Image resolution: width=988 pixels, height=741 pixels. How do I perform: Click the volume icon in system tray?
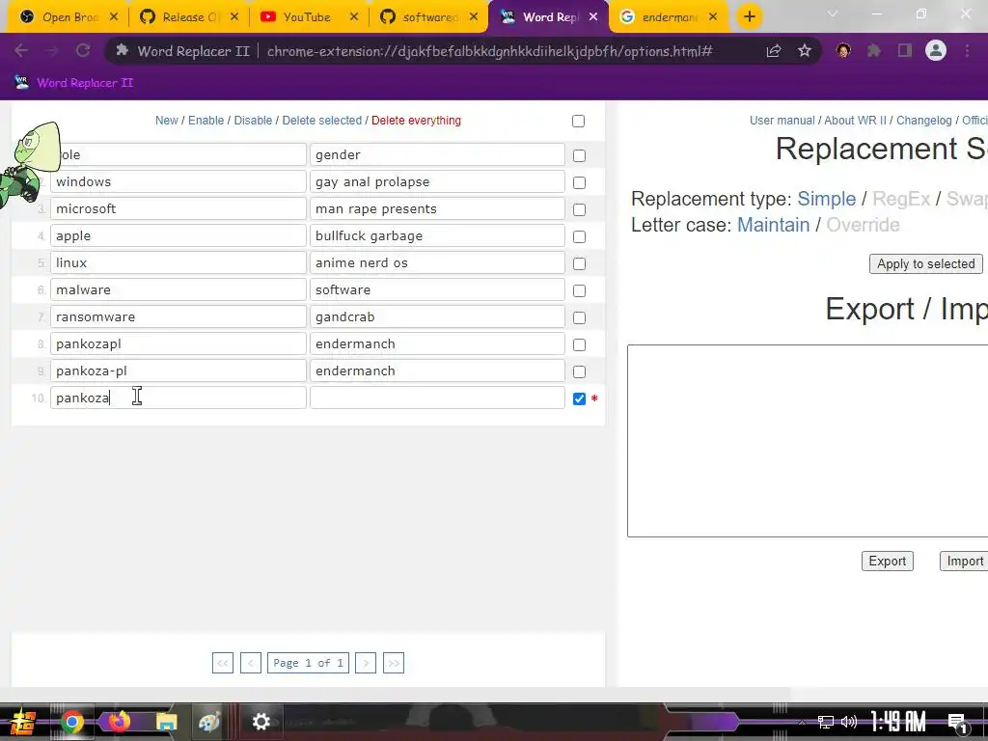pos(849,722)
